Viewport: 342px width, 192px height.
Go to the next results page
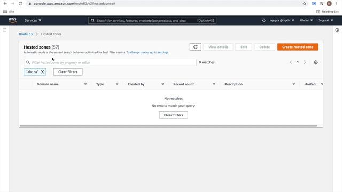point(305,62)
